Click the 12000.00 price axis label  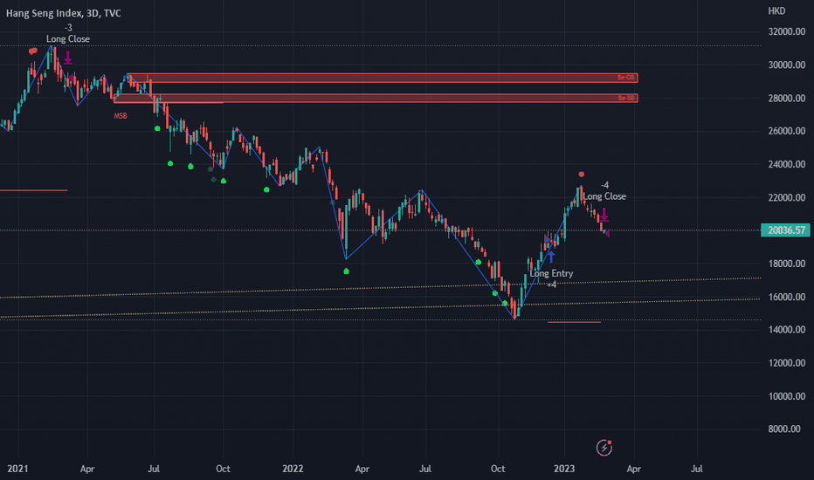coord(786,363)
